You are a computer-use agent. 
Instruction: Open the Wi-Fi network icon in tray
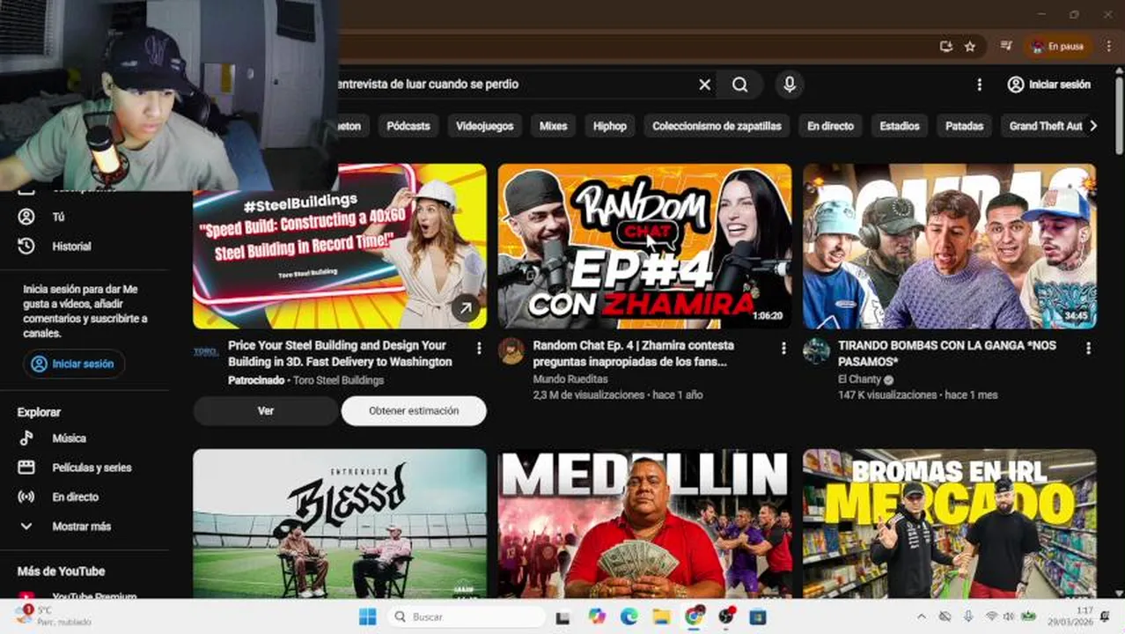click(991, 617)
